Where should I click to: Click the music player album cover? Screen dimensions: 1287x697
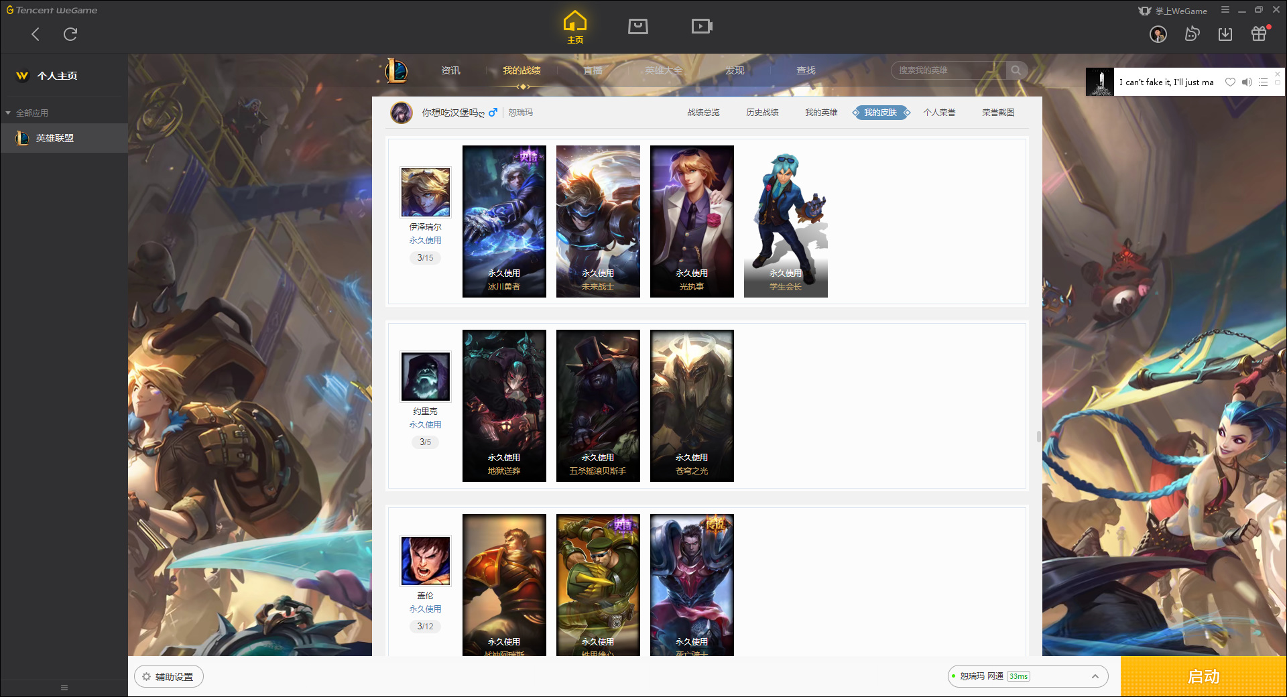point(1100,82)
